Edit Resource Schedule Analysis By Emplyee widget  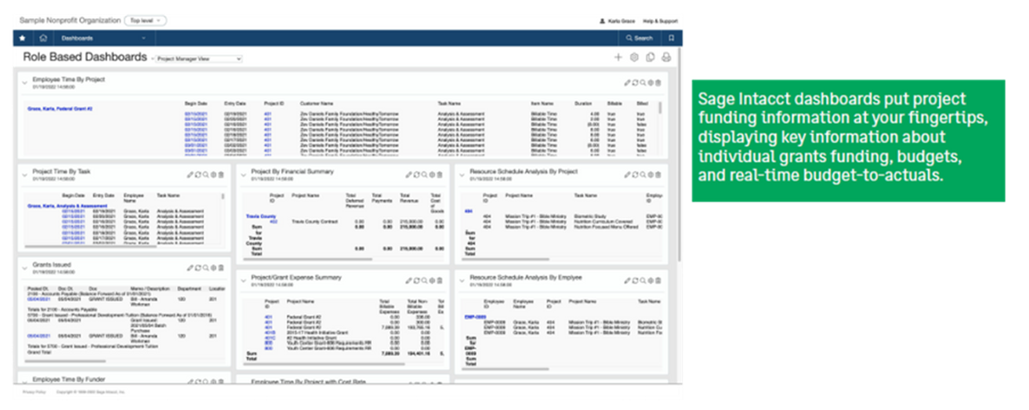point(627,281)
